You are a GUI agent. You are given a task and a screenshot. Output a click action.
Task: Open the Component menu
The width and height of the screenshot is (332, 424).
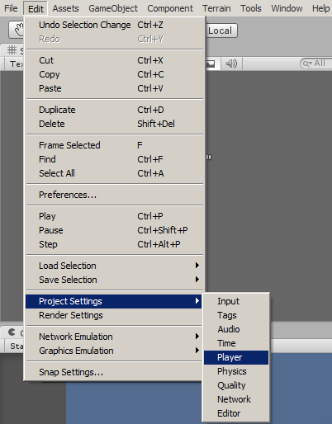[170, 8]
